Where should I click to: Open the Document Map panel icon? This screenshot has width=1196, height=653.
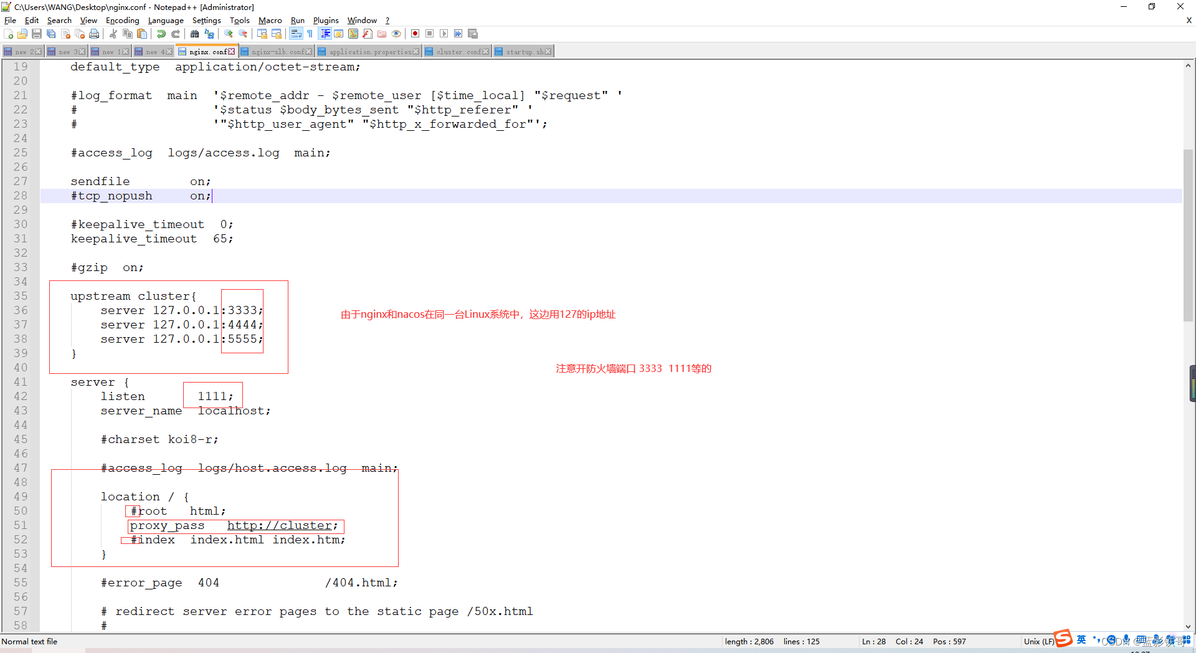[x=353, y=34]
